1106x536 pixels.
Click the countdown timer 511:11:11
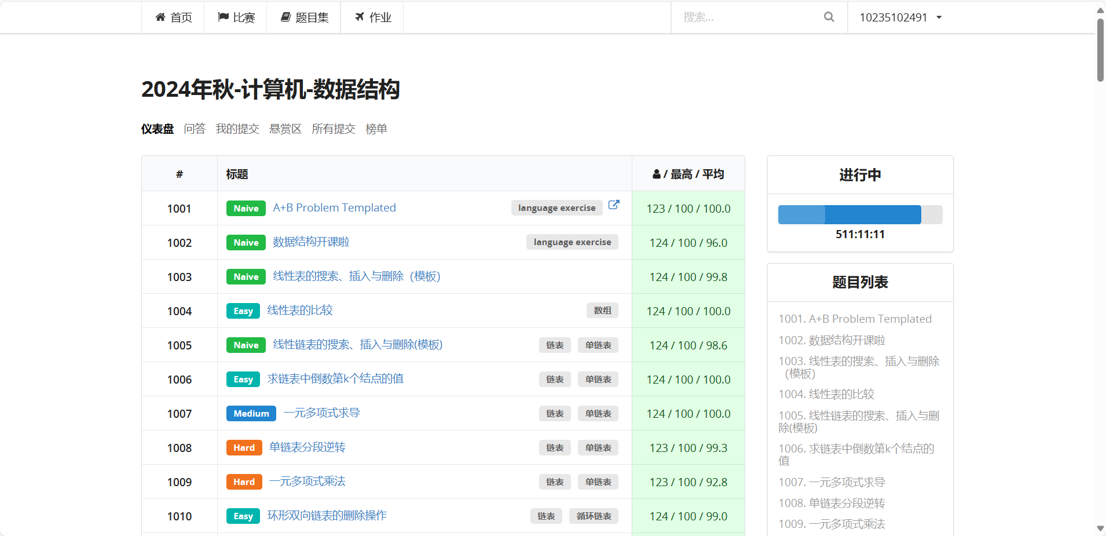pos(860,234)
